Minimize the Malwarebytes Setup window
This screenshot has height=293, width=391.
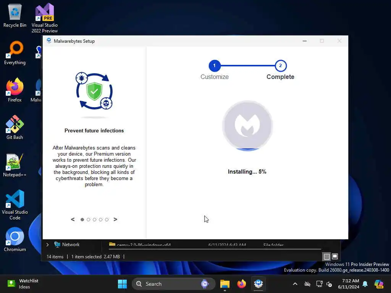pos(304,41)
